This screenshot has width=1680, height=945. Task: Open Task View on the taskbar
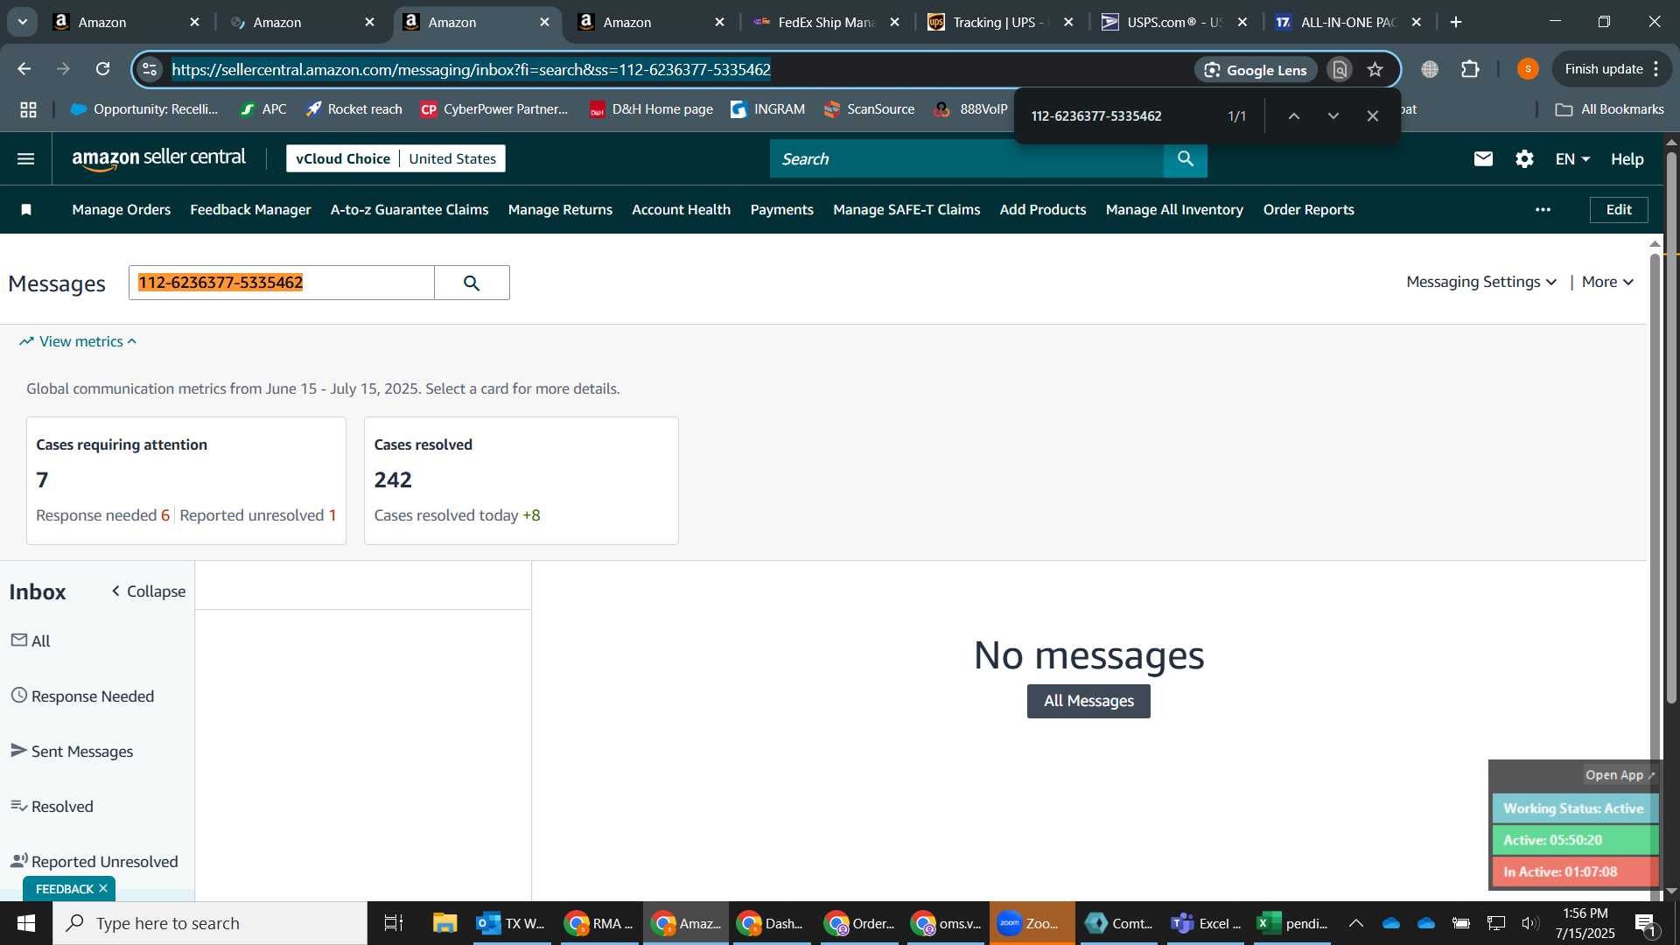394,923
